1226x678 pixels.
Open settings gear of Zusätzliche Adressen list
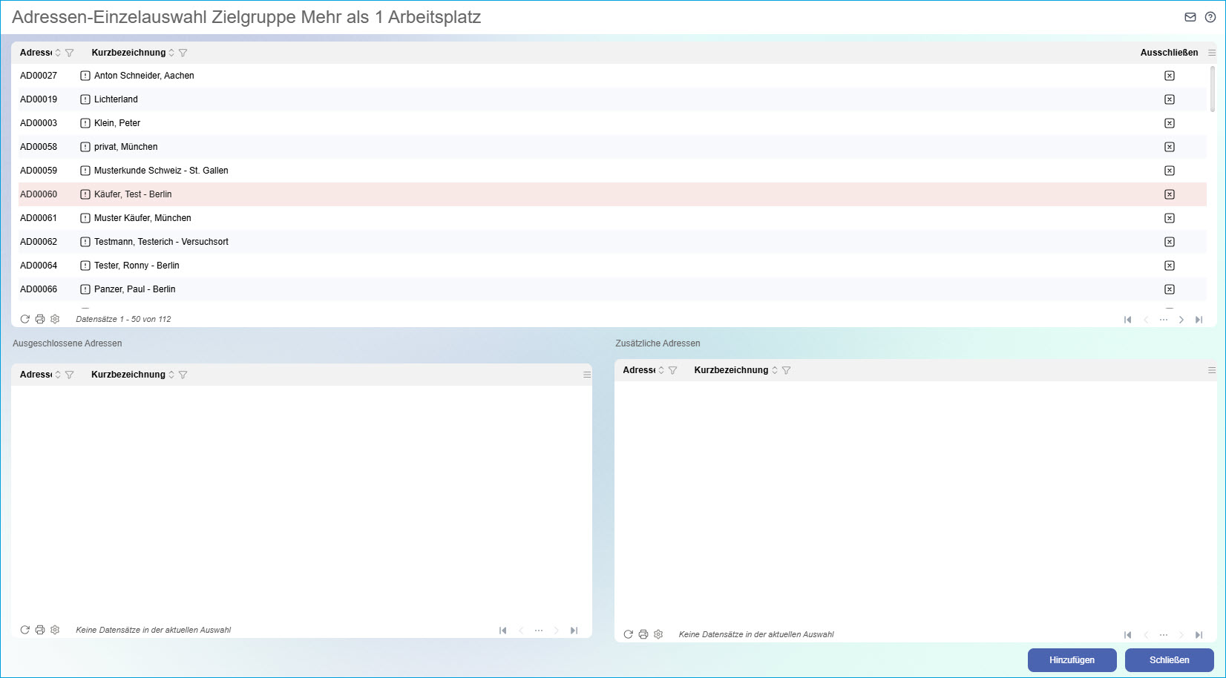click(x=658, y=634)
